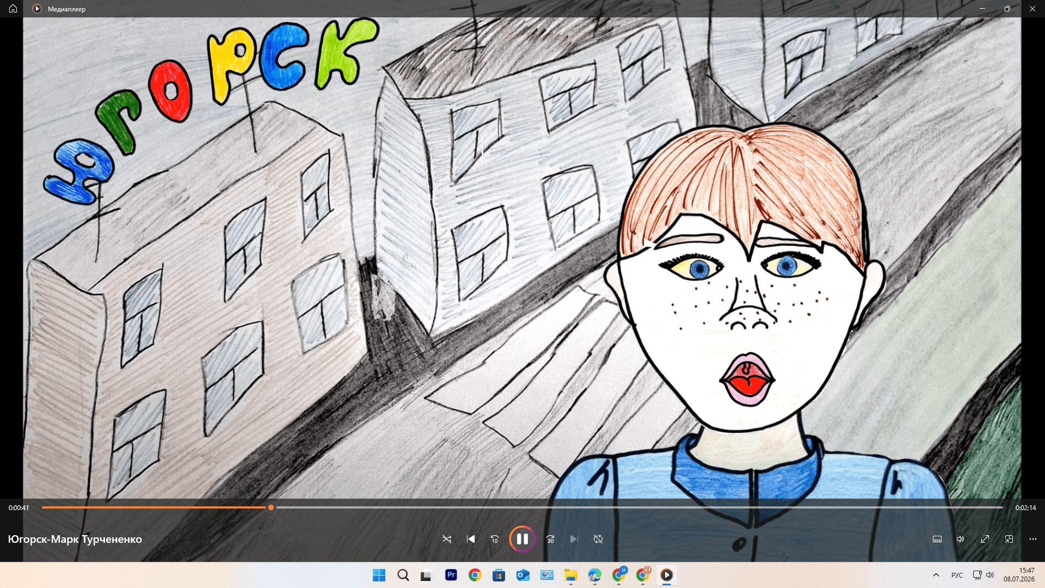Screen dimensions: 1045x588
Task: Click the seek bar progress handle
Action: (x=271, y=507)
